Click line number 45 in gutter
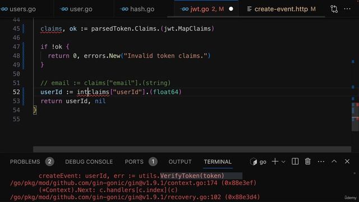The width and height of the screenshot is (359, 202). coord(16,29)
